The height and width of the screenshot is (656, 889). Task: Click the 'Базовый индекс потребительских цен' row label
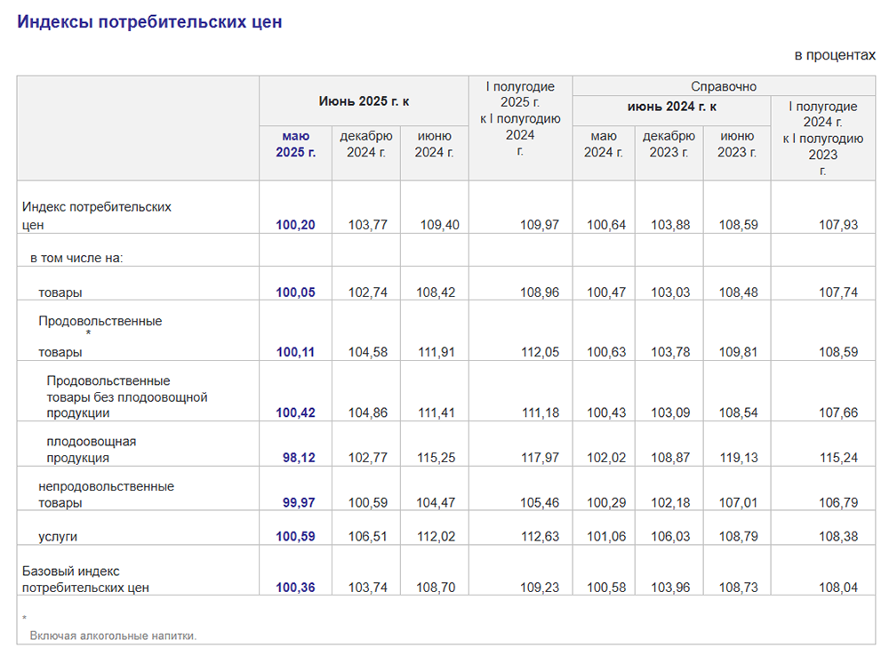pos(85,579)
